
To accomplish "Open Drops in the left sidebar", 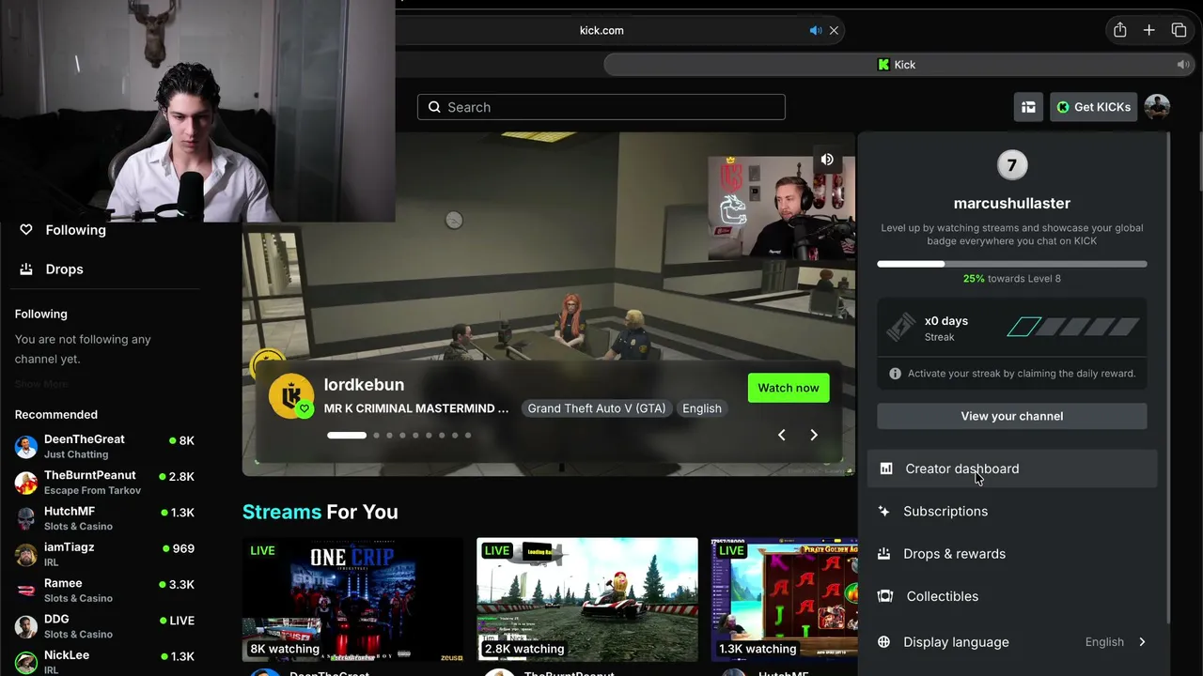I will pyautogui.click(x=64, y=269).
